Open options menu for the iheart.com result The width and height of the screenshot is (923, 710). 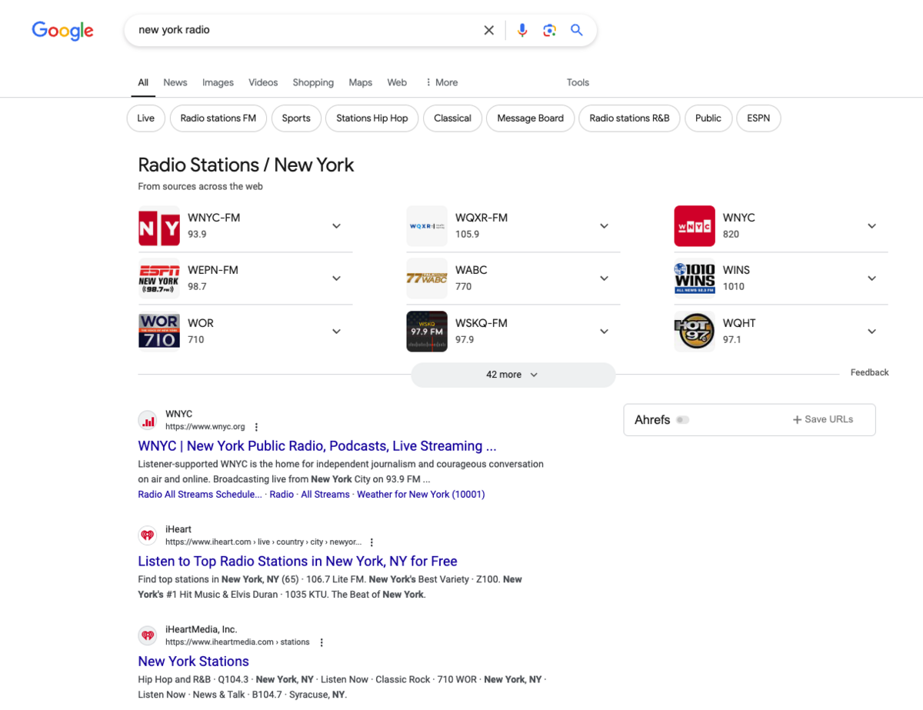(372, 542)
